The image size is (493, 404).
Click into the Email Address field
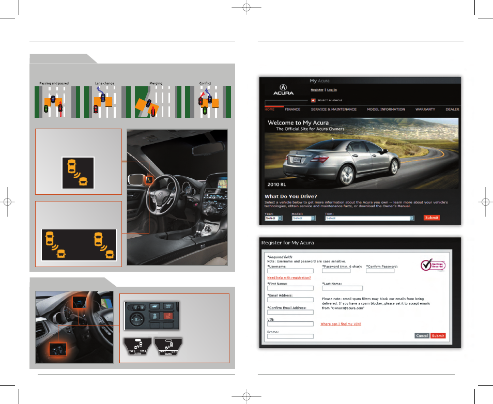[x=290, y=300]
